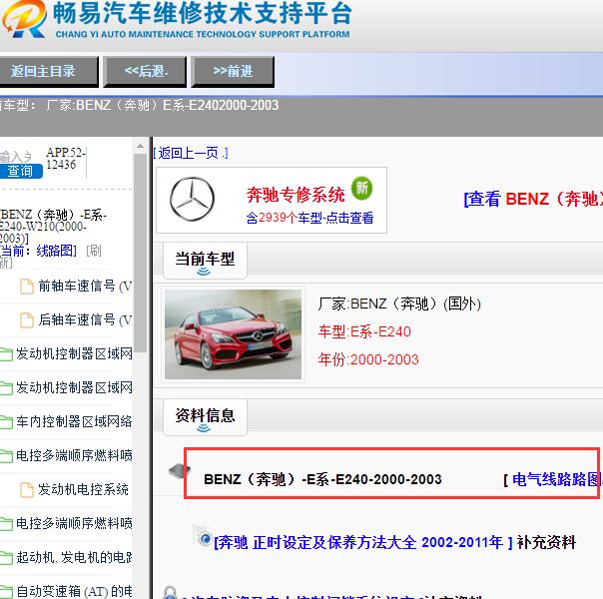Click file icon next to 前轴车速信号
603x599 pixels.
27,287
